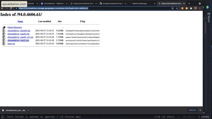Open the Parent Directory link
212x119 pixels.
tap(15, 27)
